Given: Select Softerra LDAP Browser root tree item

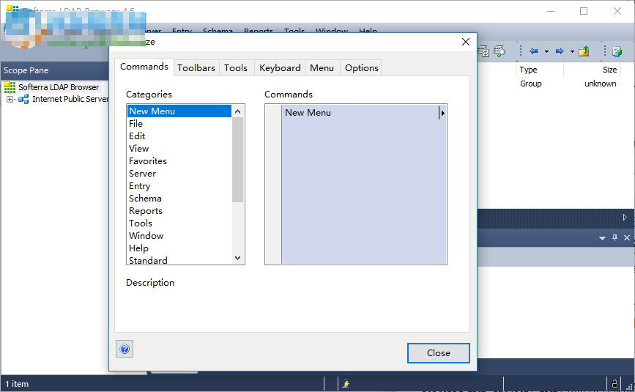Looking at the screenshot, I should (x=59, y=87).
